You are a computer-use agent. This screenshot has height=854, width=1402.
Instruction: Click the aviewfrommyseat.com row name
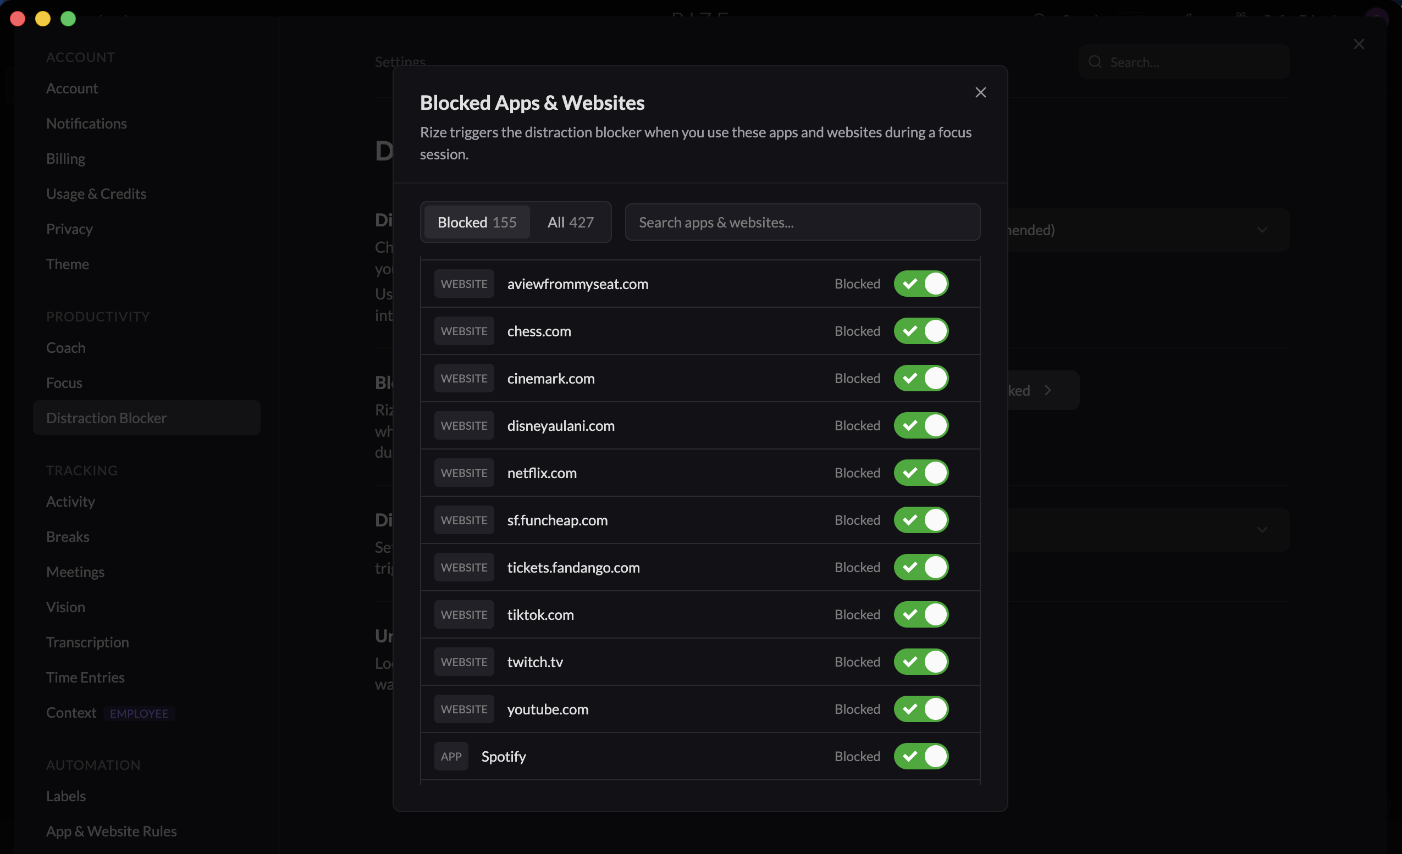tap(577, 284)
